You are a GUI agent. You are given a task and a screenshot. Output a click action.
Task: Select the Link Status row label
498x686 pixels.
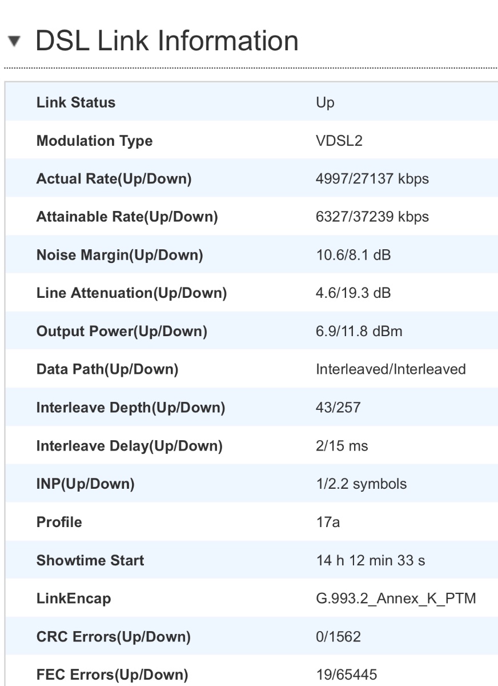tap(76, 103)
